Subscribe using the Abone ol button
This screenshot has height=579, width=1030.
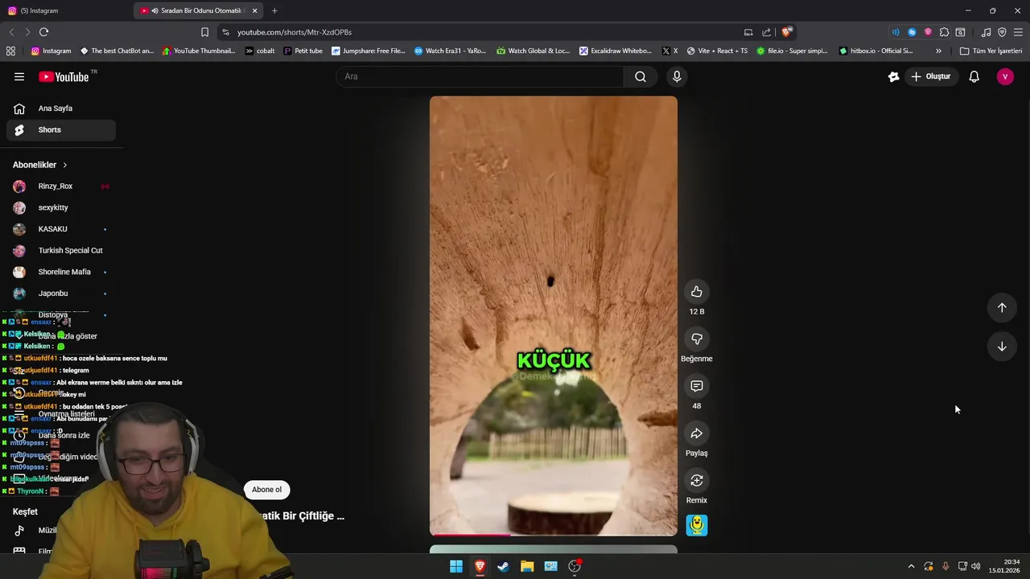click(266, 490)
